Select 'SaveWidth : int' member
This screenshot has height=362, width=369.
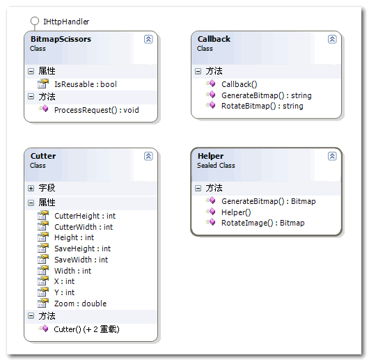click(x=81, y=260)
